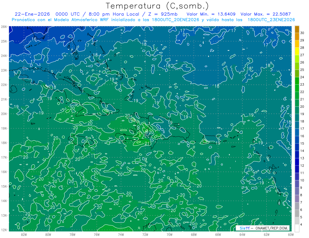Click the "26" label on the color scale
309x238 pixels.
[302, 62]
